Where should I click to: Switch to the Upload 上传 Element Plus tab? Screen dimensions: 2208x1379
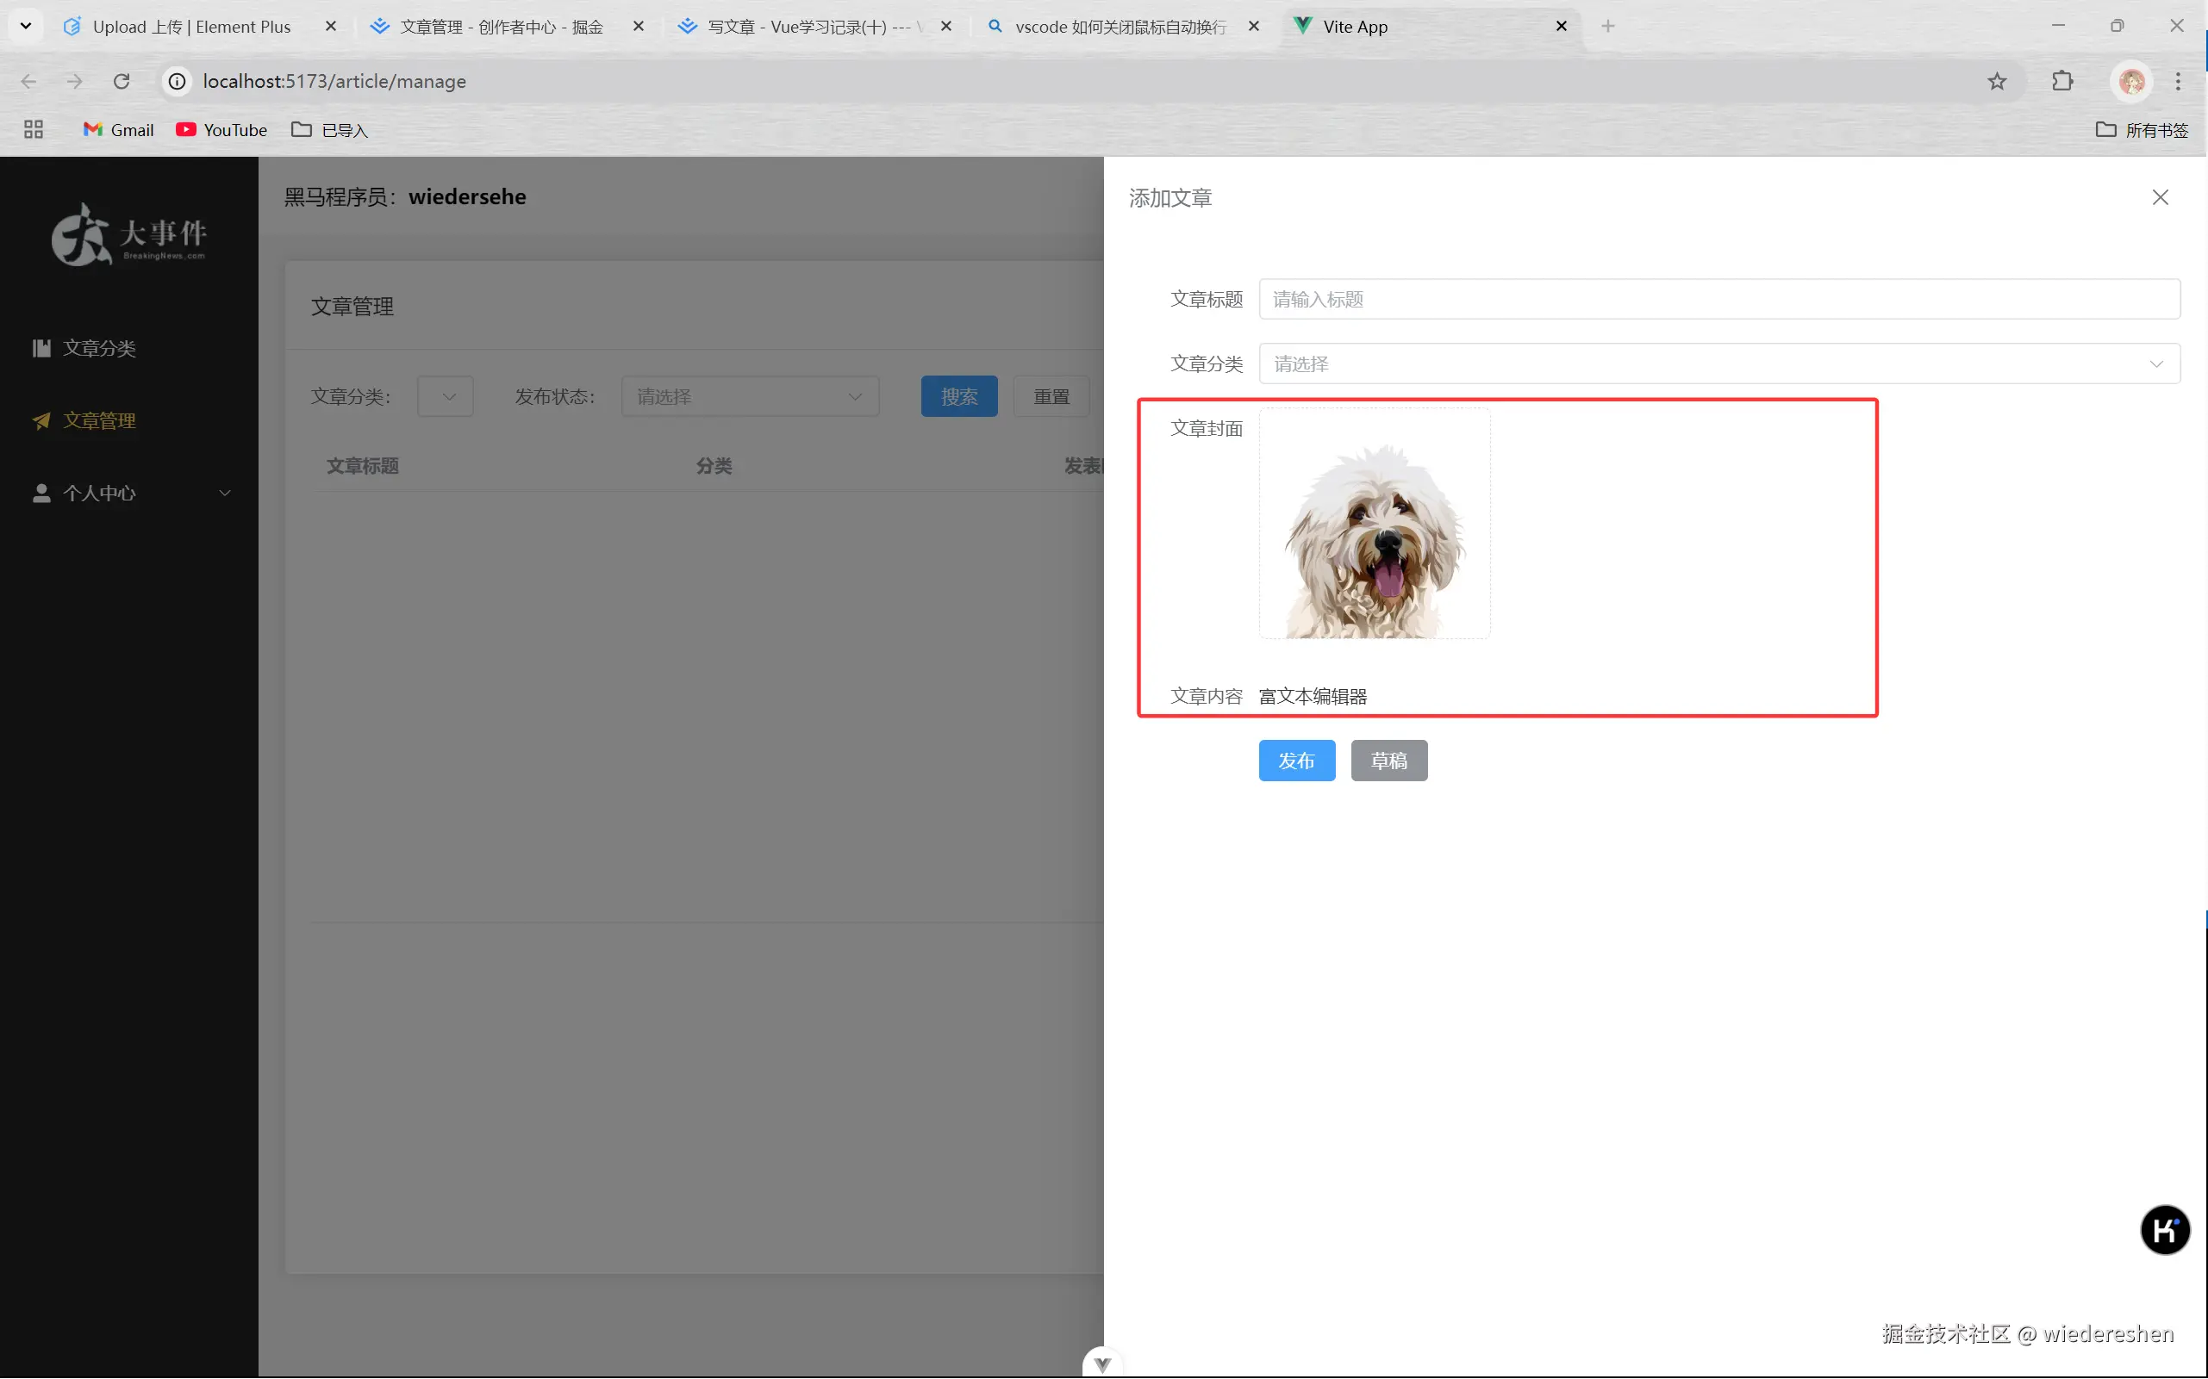click(x=191, y=27)
